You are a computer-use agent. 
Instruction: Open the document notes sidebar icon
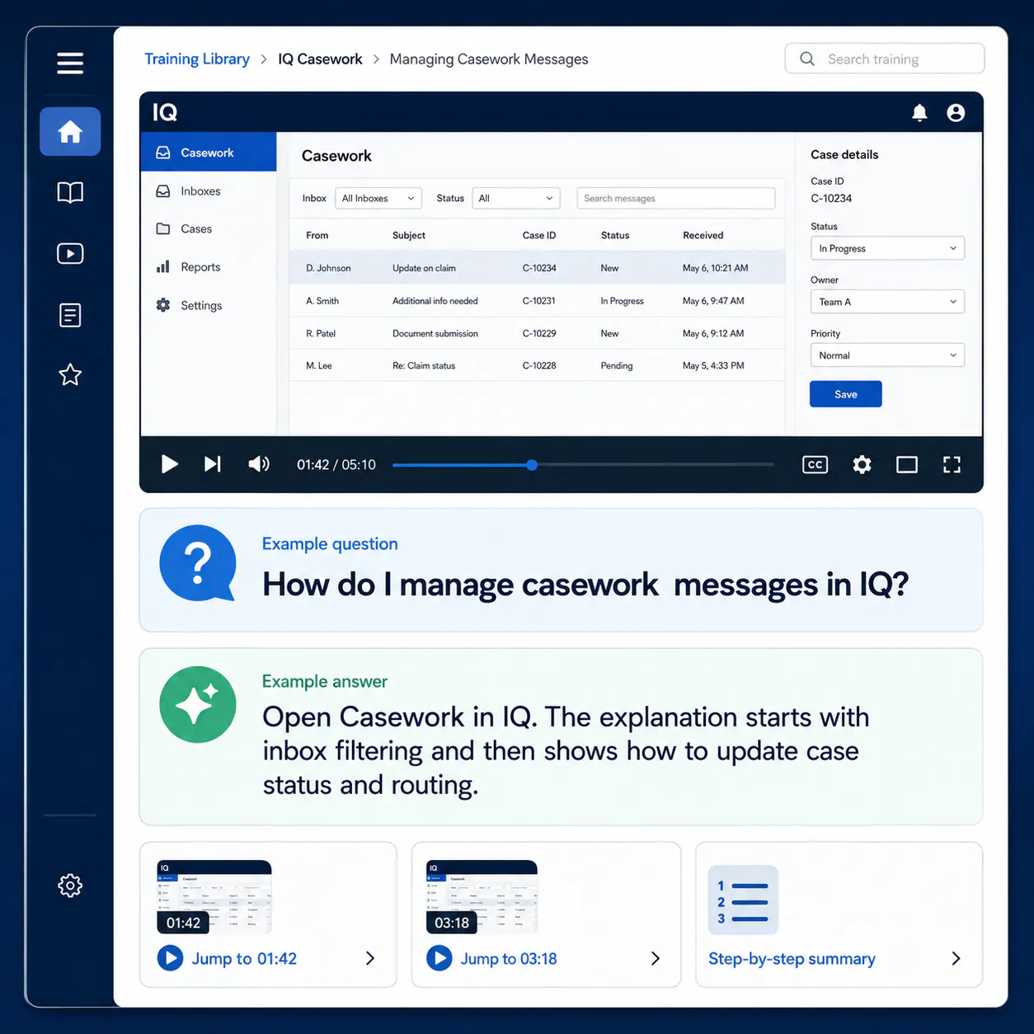(70, 314)
